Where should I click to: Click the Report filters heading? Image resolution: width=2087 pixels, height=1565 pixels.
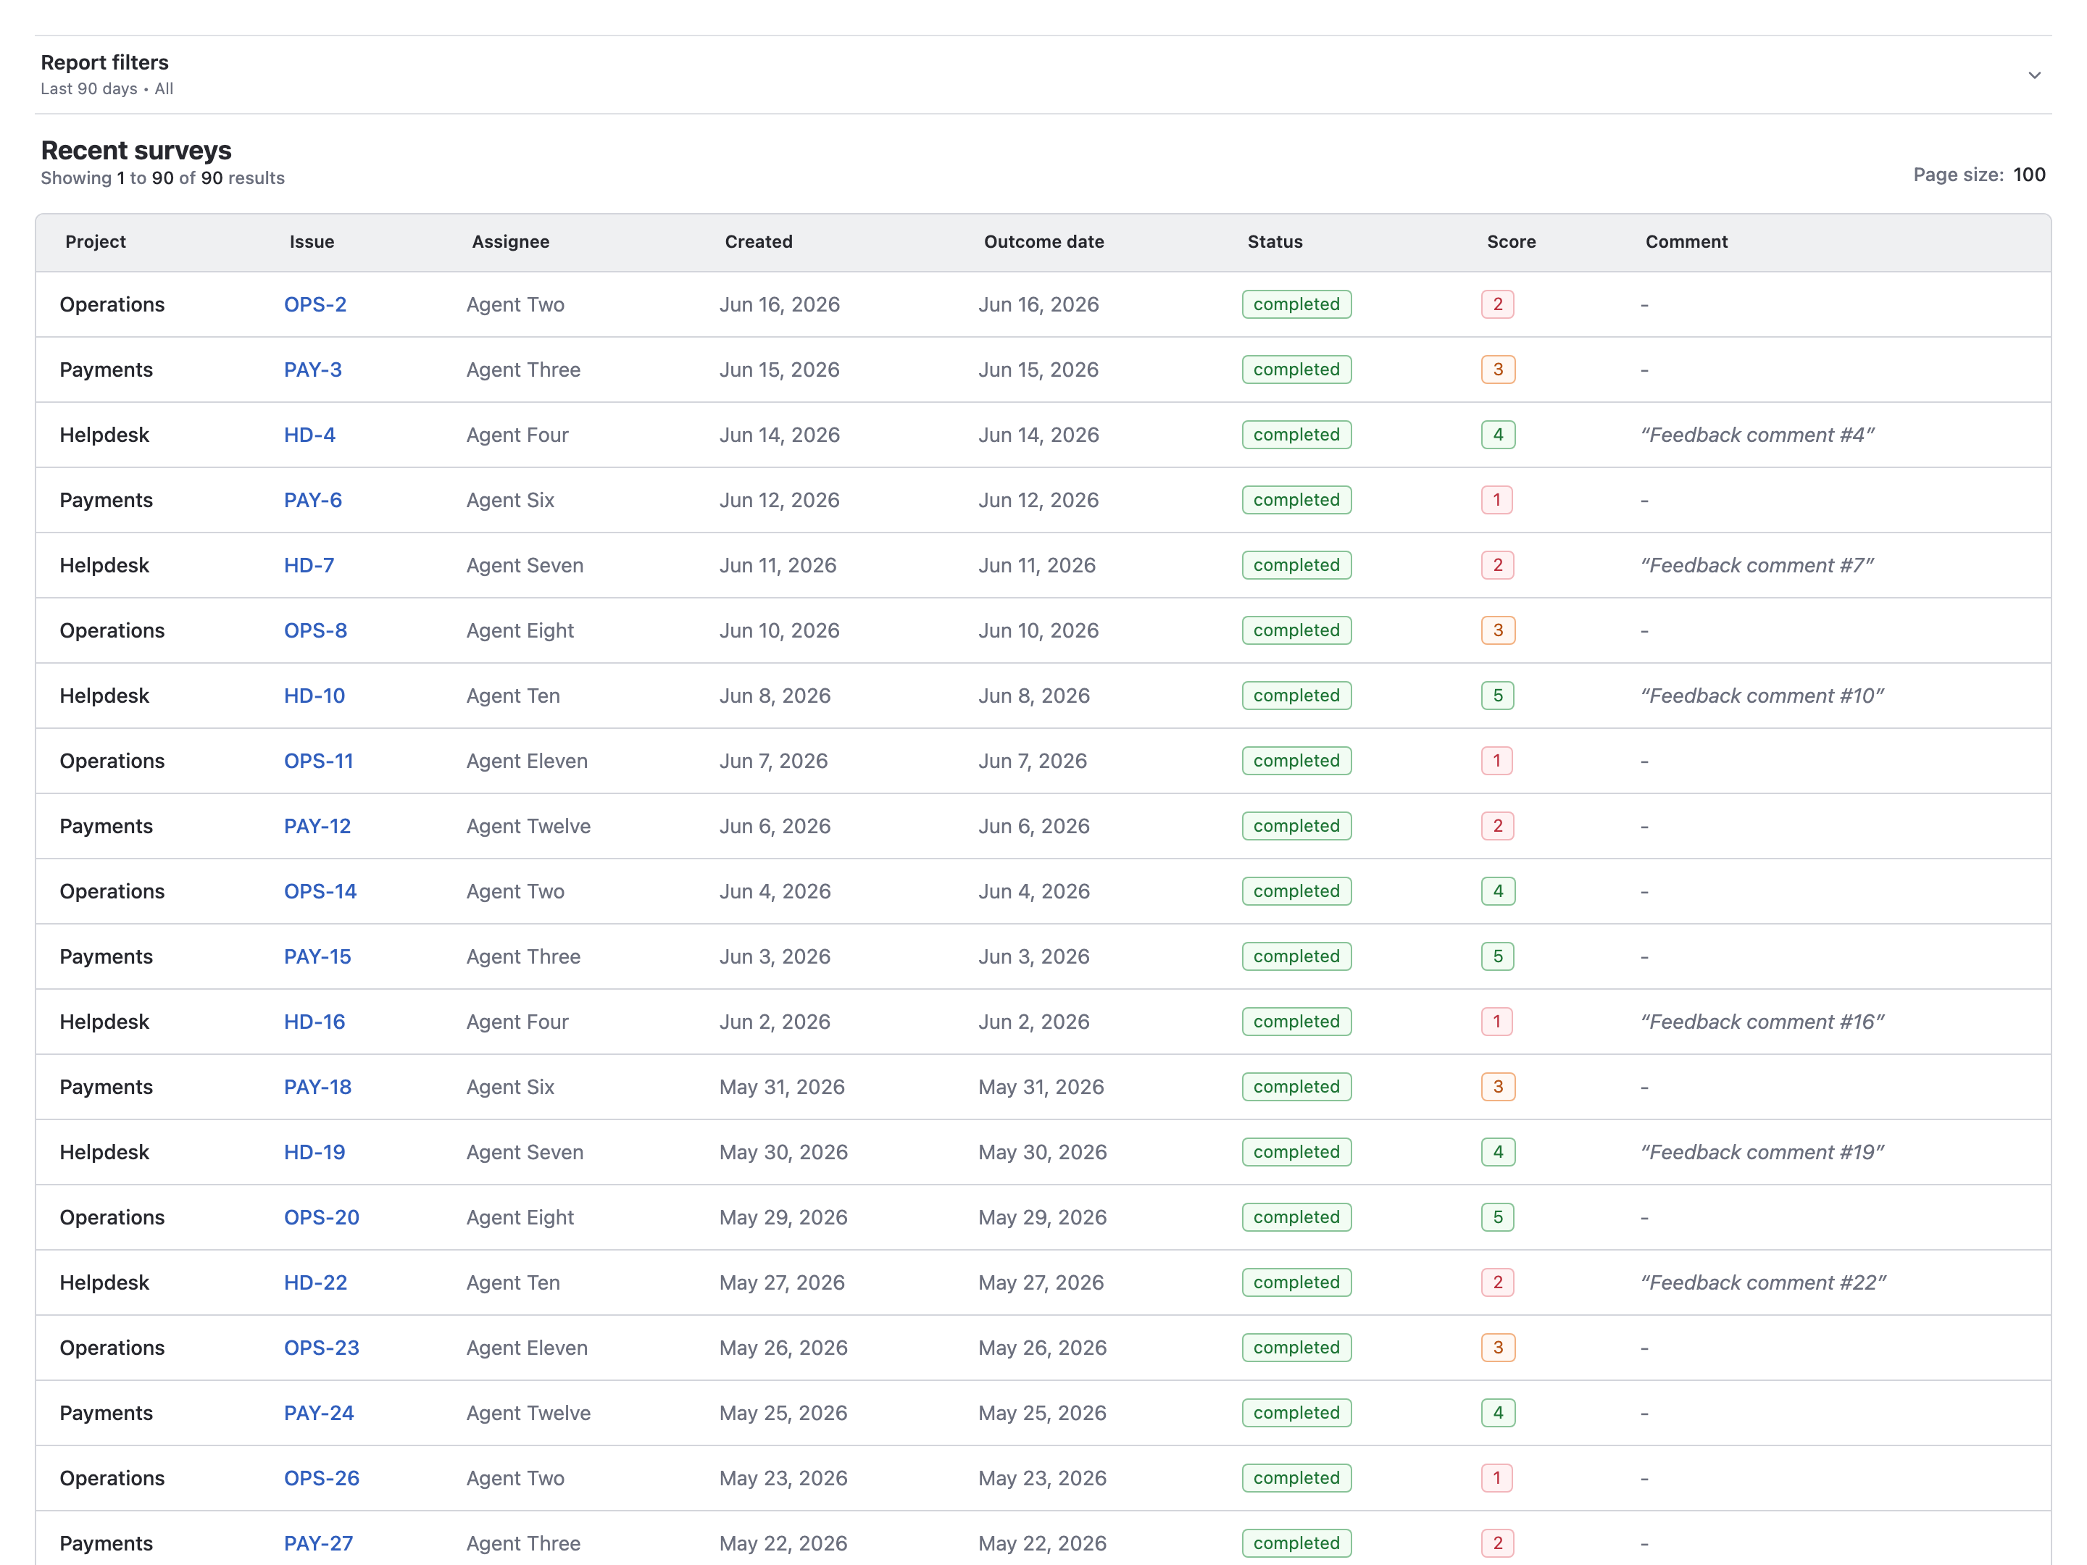pos(105,62)
